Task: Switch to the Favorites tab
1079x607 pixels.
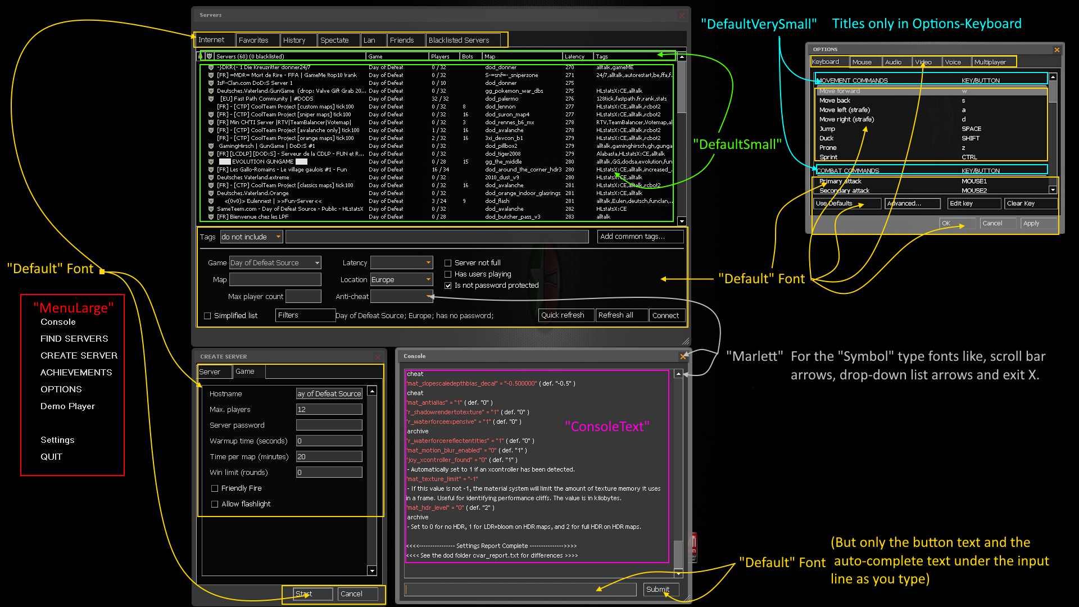Action: click(x=253, y=40)
